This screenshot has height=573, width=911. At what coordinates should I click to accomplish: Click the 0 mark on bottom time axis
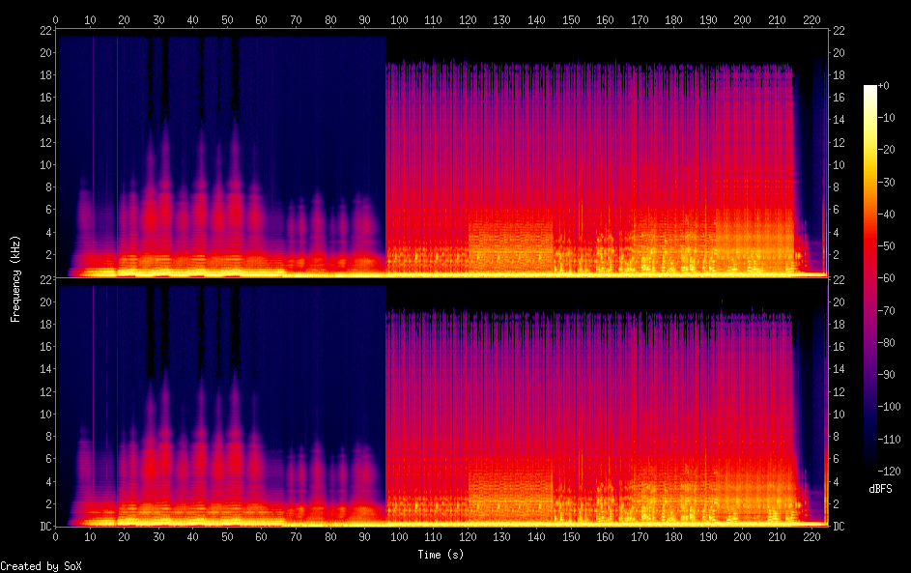click(x=55, y=536)
